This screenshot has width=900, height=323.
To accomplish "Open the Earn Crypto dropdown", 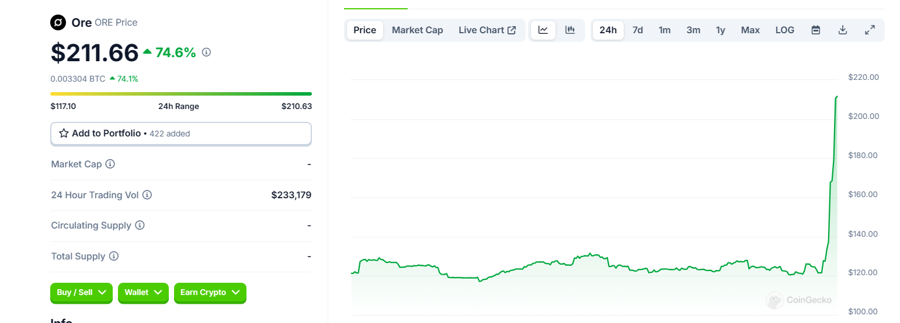I will [210, 293].
